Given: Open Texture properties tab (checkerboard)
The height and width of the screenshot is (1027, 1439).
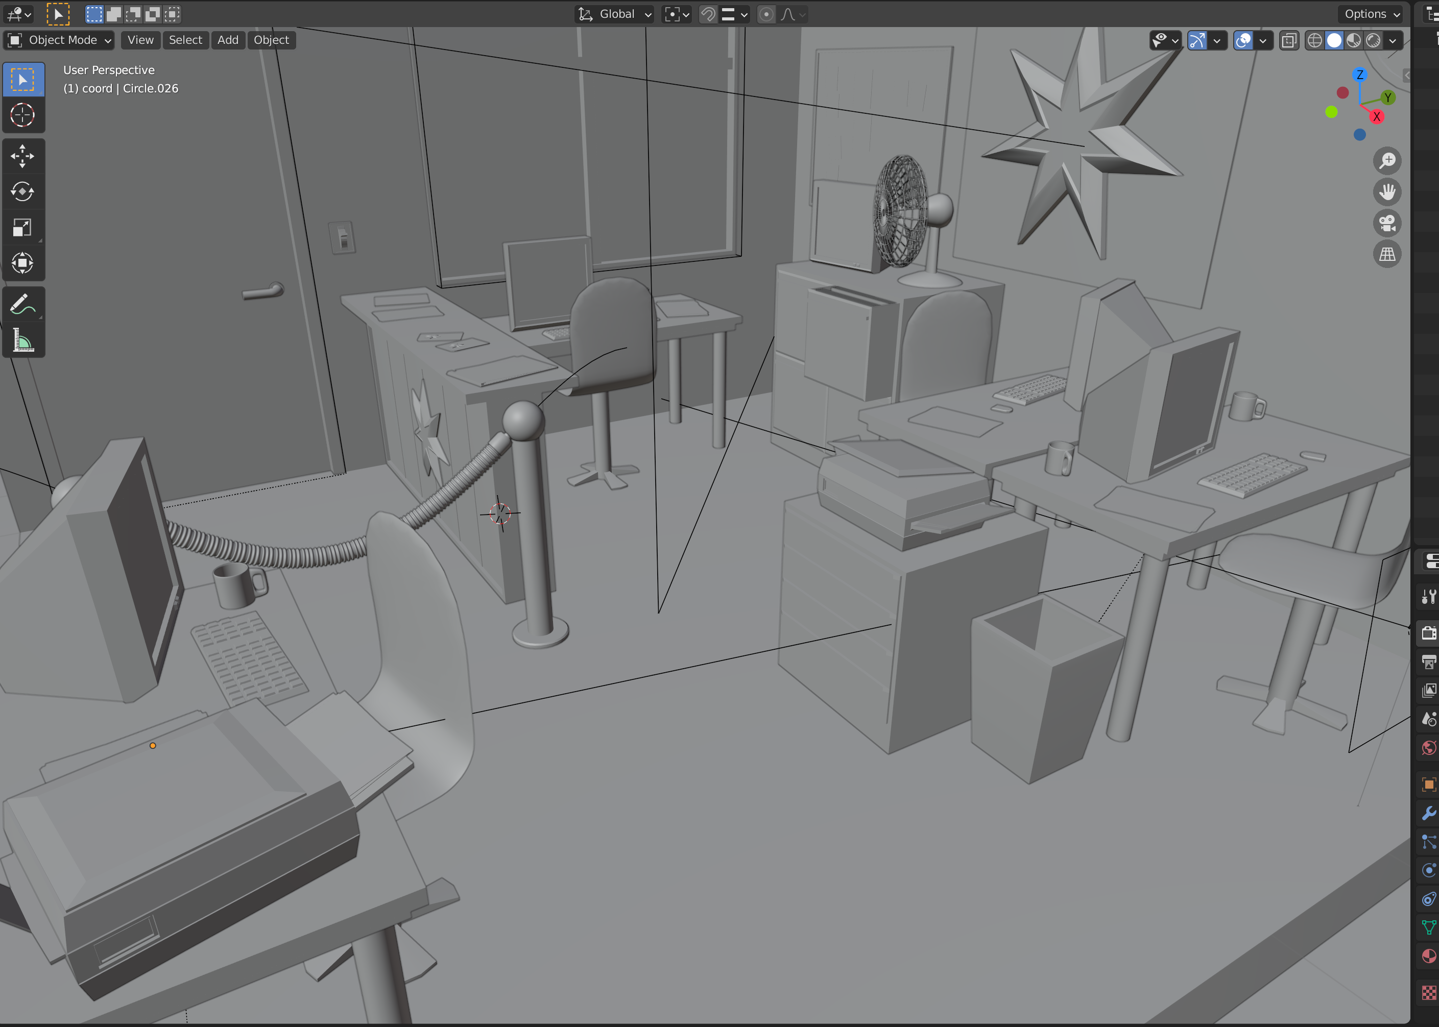Looking at the screenshot, I should 1428,993.
